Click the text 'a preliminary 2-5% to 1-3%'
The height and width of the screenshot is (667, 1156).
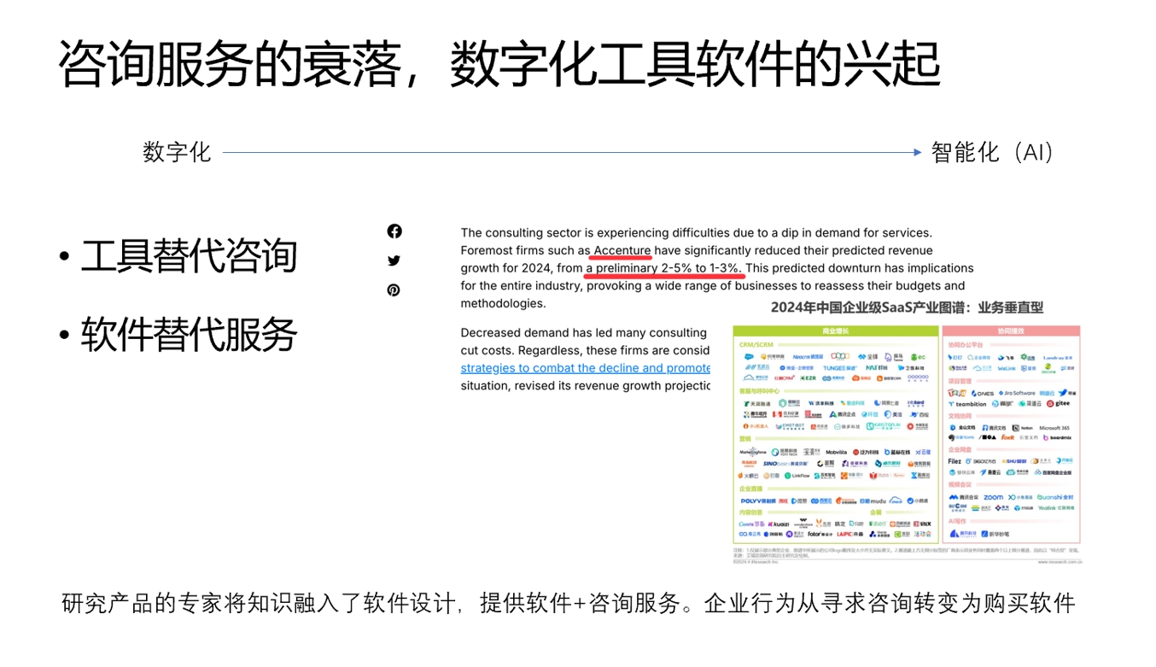pyautogui.click(x=663, y=268)
